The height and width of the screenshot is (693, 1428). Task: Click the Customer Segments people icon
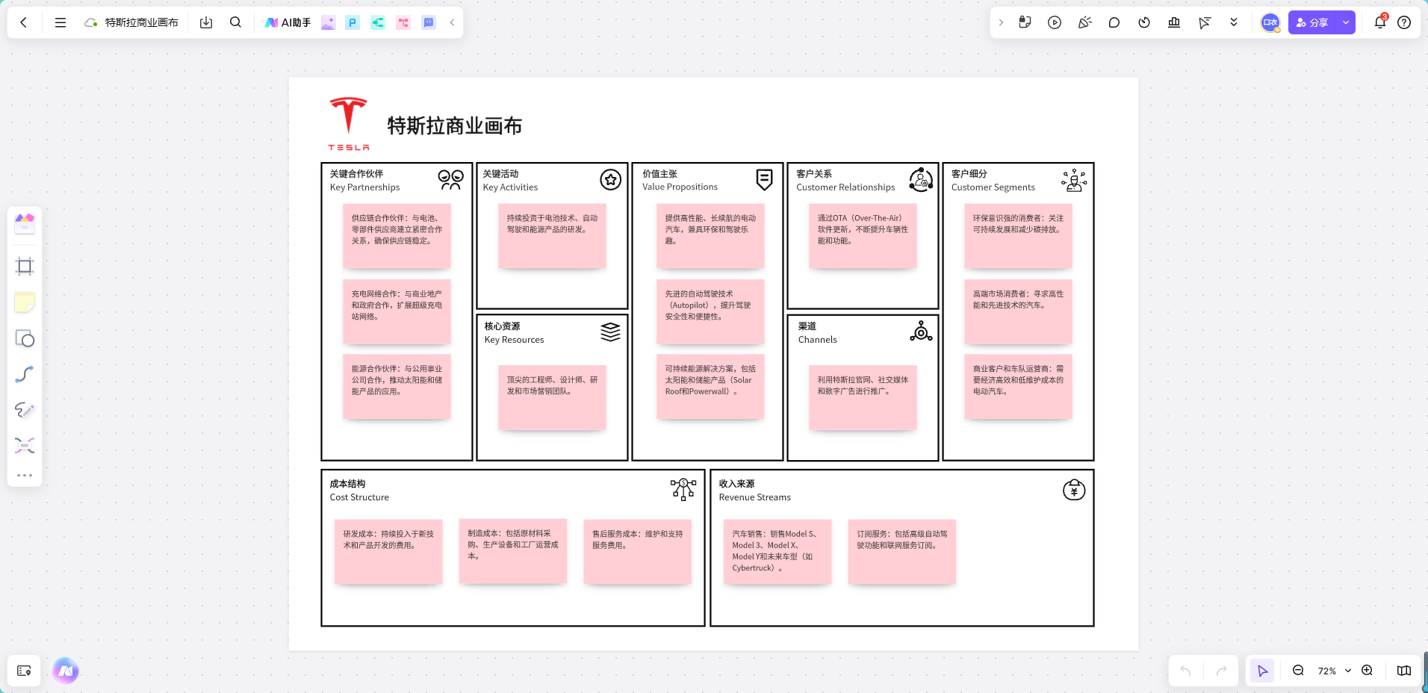pyautogui.click(x=1074, y=180)
